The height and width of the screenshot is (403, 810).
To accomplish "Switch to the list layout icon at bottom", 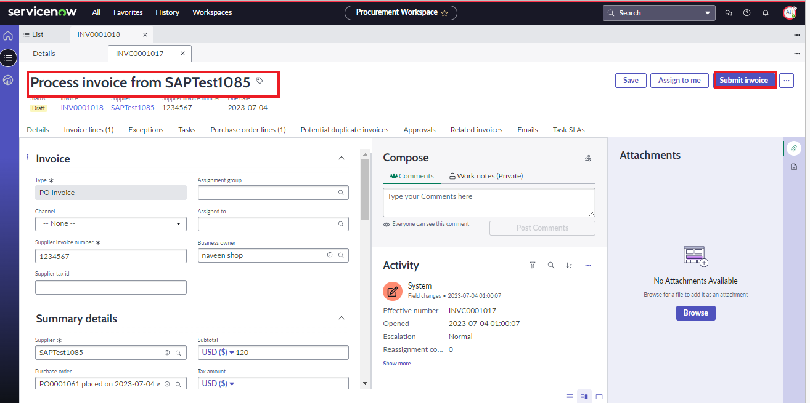I will pos(570,397).
